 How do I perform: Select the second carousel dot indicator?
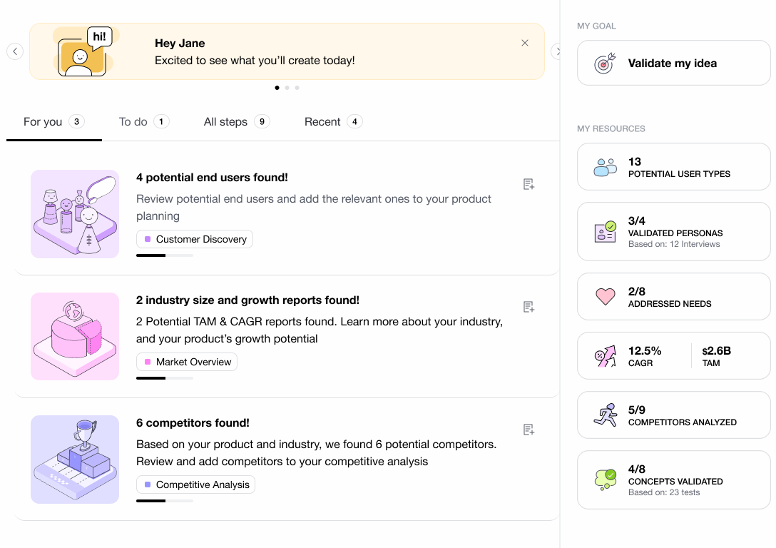(287, 88)
